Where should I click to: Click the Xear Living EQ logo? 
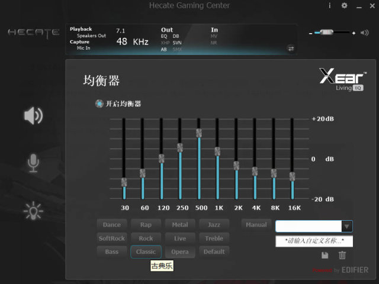[x=342, y=79]
